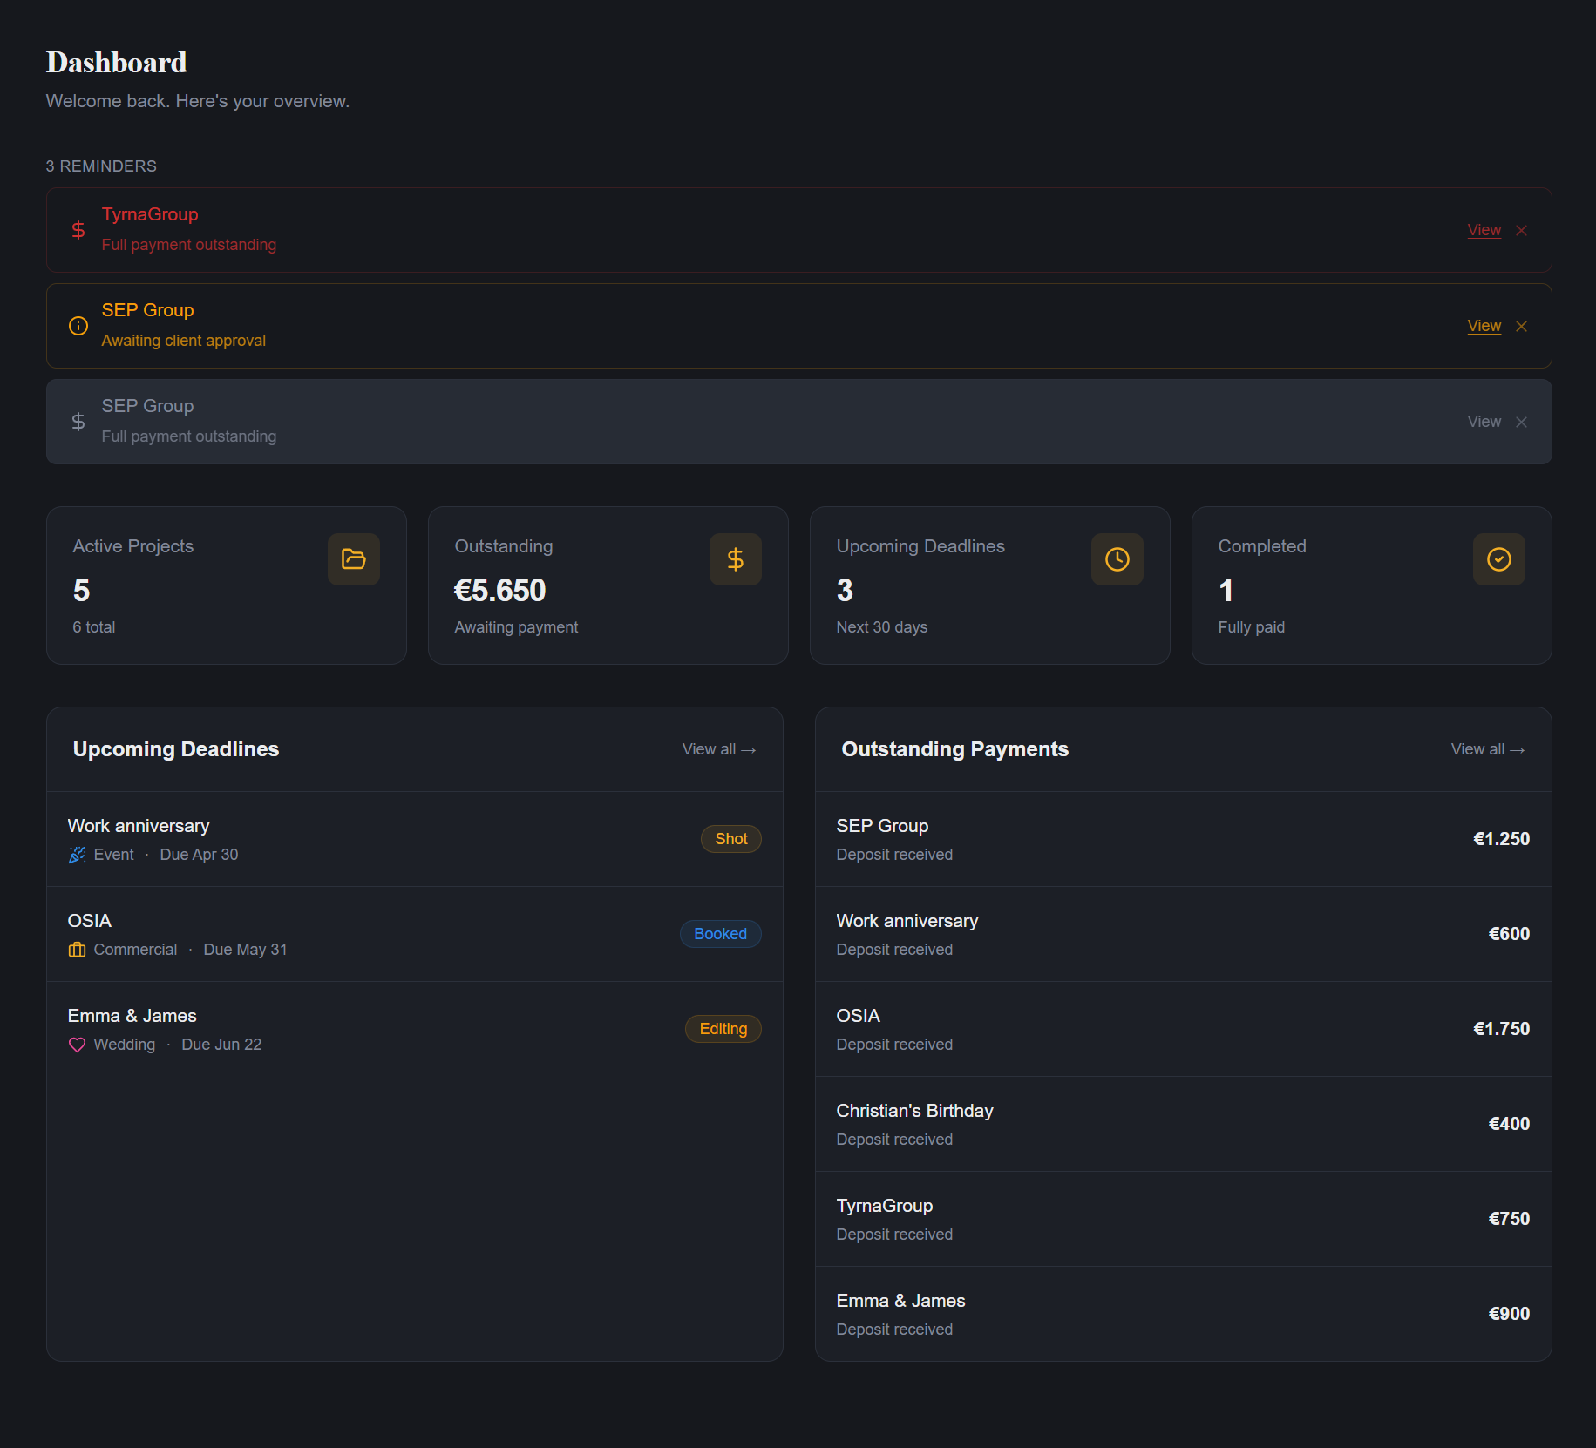Click the dollar icon on SEP Group payment reminder
Viewport: 1596px width, 1448px height.
[78, 421]
